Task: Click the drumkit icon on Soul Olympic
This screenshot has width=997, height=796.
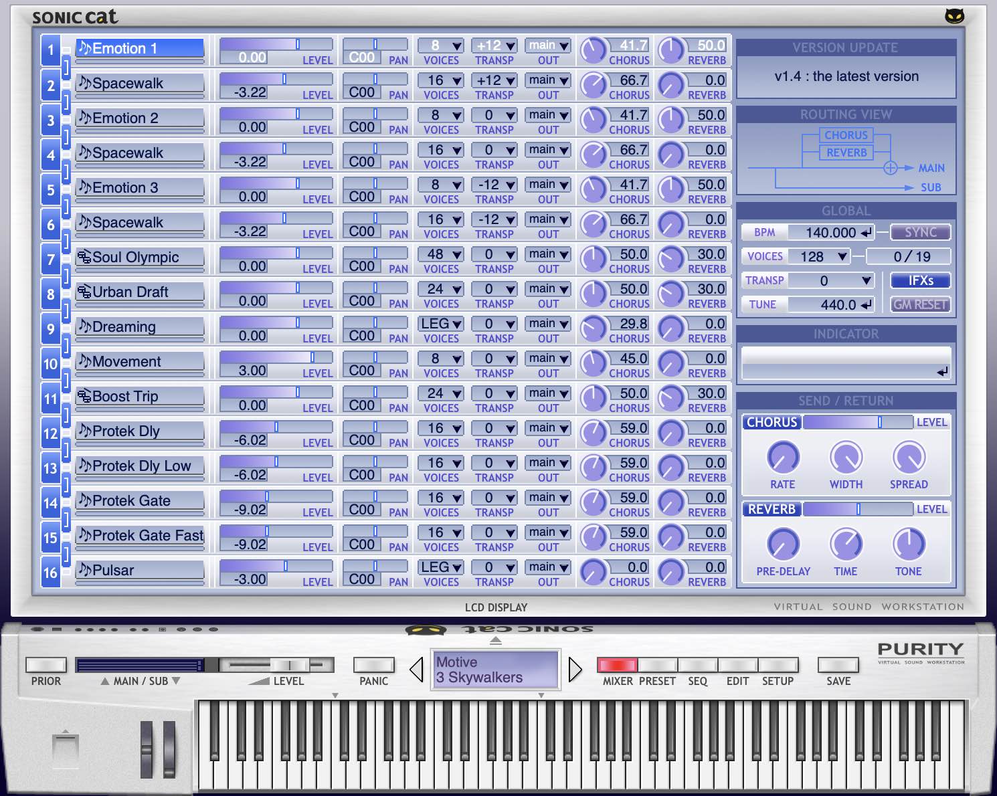Action: click(x=86, y=256)
